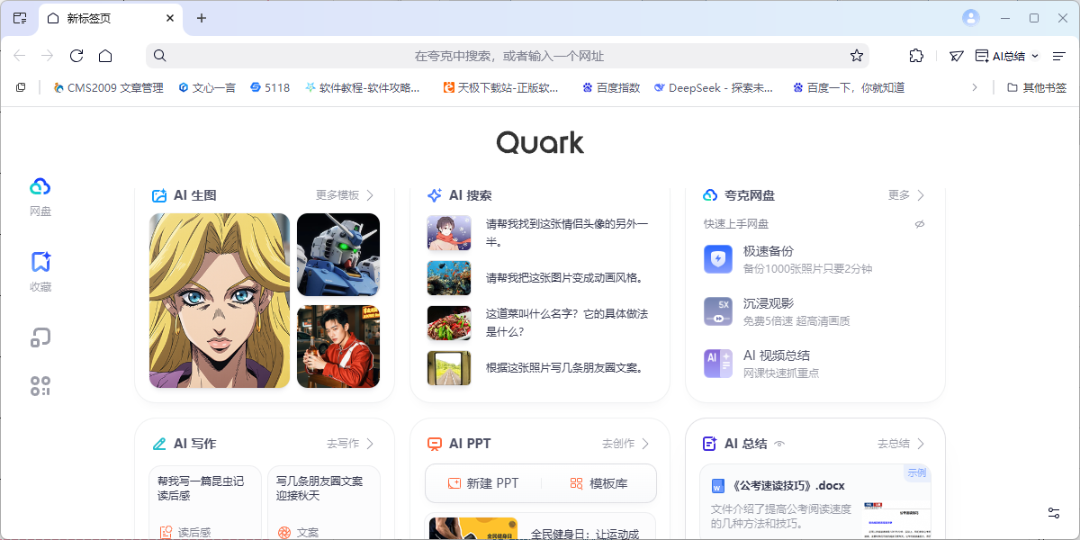Show more bookmarks with the overflow chevron
Image resolution: width=1080 pixels, height=540 pixels.
pyautogui.click(x=974, y=87)
